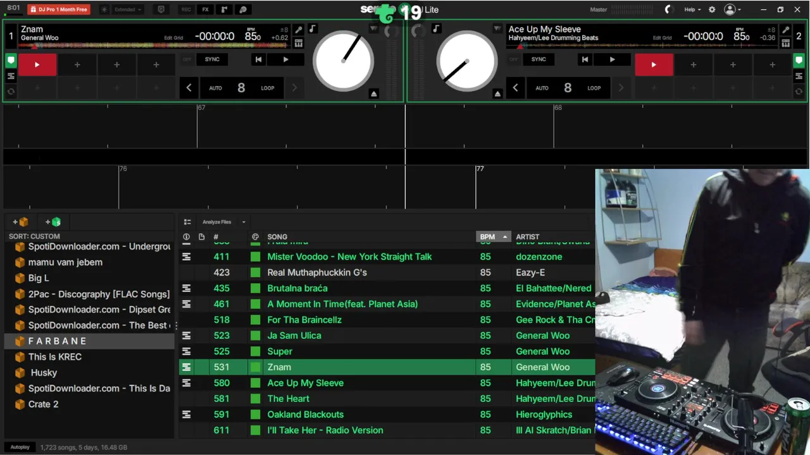
Task: Toggle the Autoplay button in status bar
Action: [x=20, y=447]
